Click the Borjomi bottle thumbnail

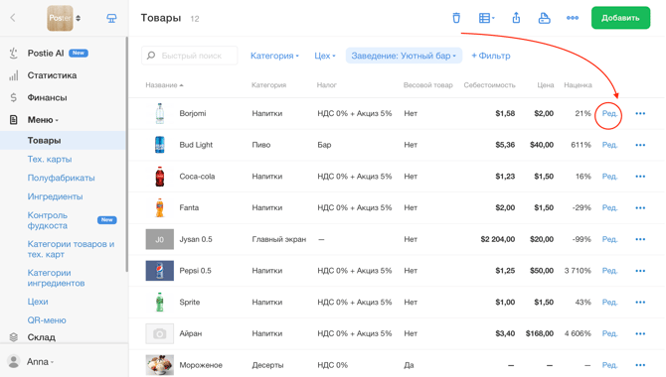click(160, 113)
